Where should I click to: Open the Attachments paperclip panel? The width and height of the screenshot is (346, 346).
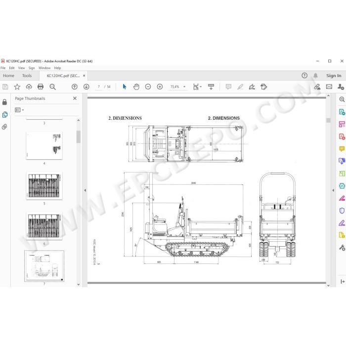coord(4,127)
